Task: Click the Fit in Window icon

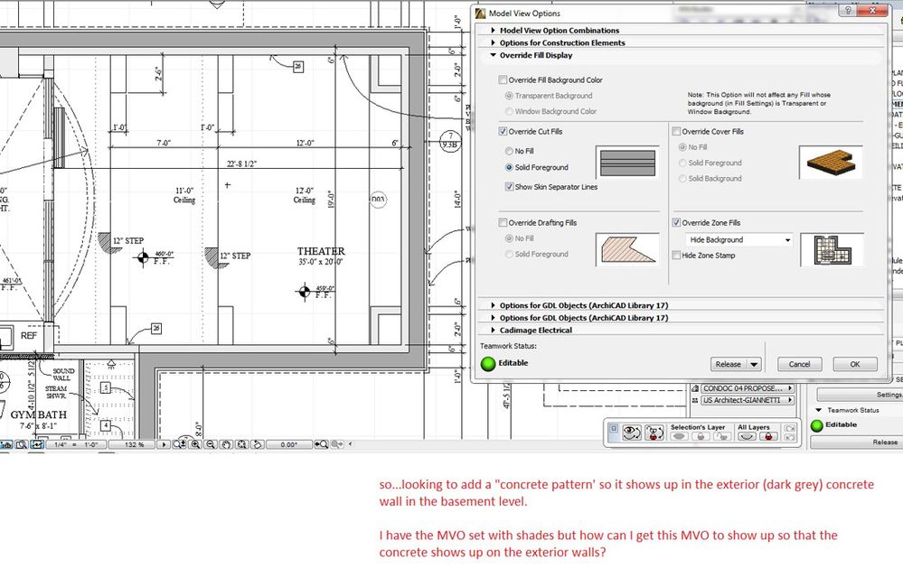Action: [x=242, y=444]
